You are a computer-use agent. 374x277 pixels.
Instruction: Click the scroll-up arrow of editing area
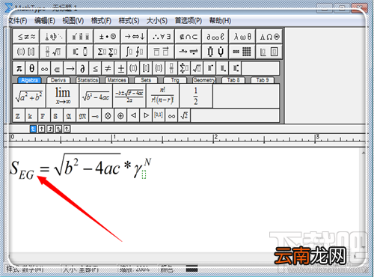[x=364, y=153]
